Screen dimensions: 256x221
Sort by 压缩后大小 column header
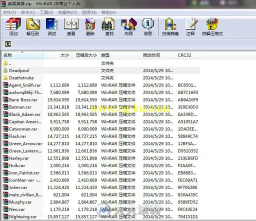pyautogui.click(x=85, y=55)
